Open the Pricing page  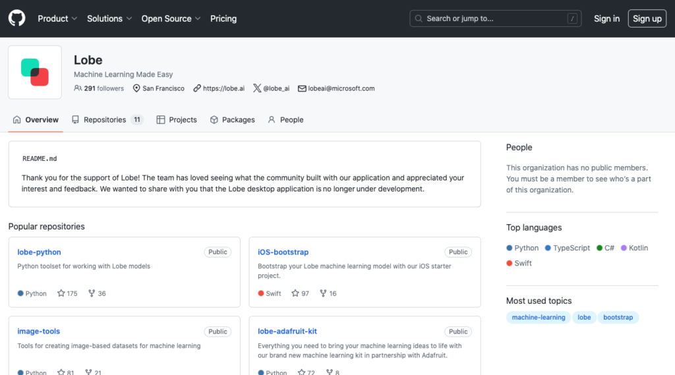coord(223,18)
